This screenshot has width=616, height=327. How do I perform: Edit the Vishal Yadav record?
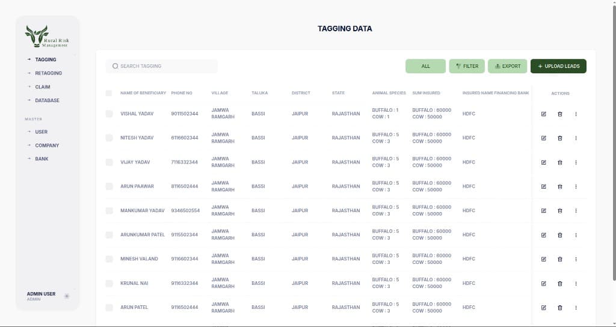544,114
